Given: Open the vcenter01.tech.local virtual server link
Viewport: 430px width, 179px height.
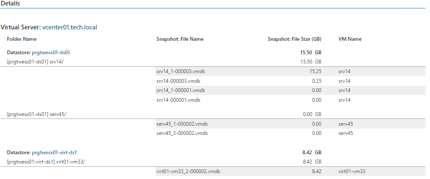Looking at the screenshot, I should tap(70, 27).
